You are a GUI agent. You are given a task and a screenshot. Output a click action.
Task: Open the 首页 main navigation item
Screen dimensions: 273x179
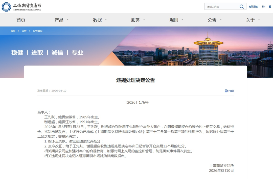tap(21, 20)
